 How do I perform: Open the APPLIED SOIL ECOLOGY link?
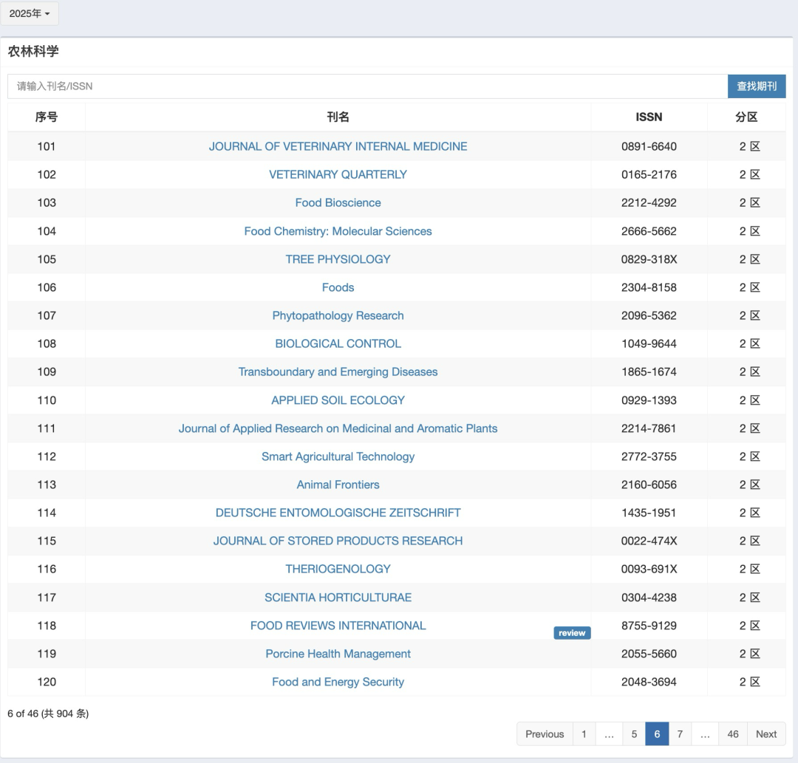pos(338,400)
